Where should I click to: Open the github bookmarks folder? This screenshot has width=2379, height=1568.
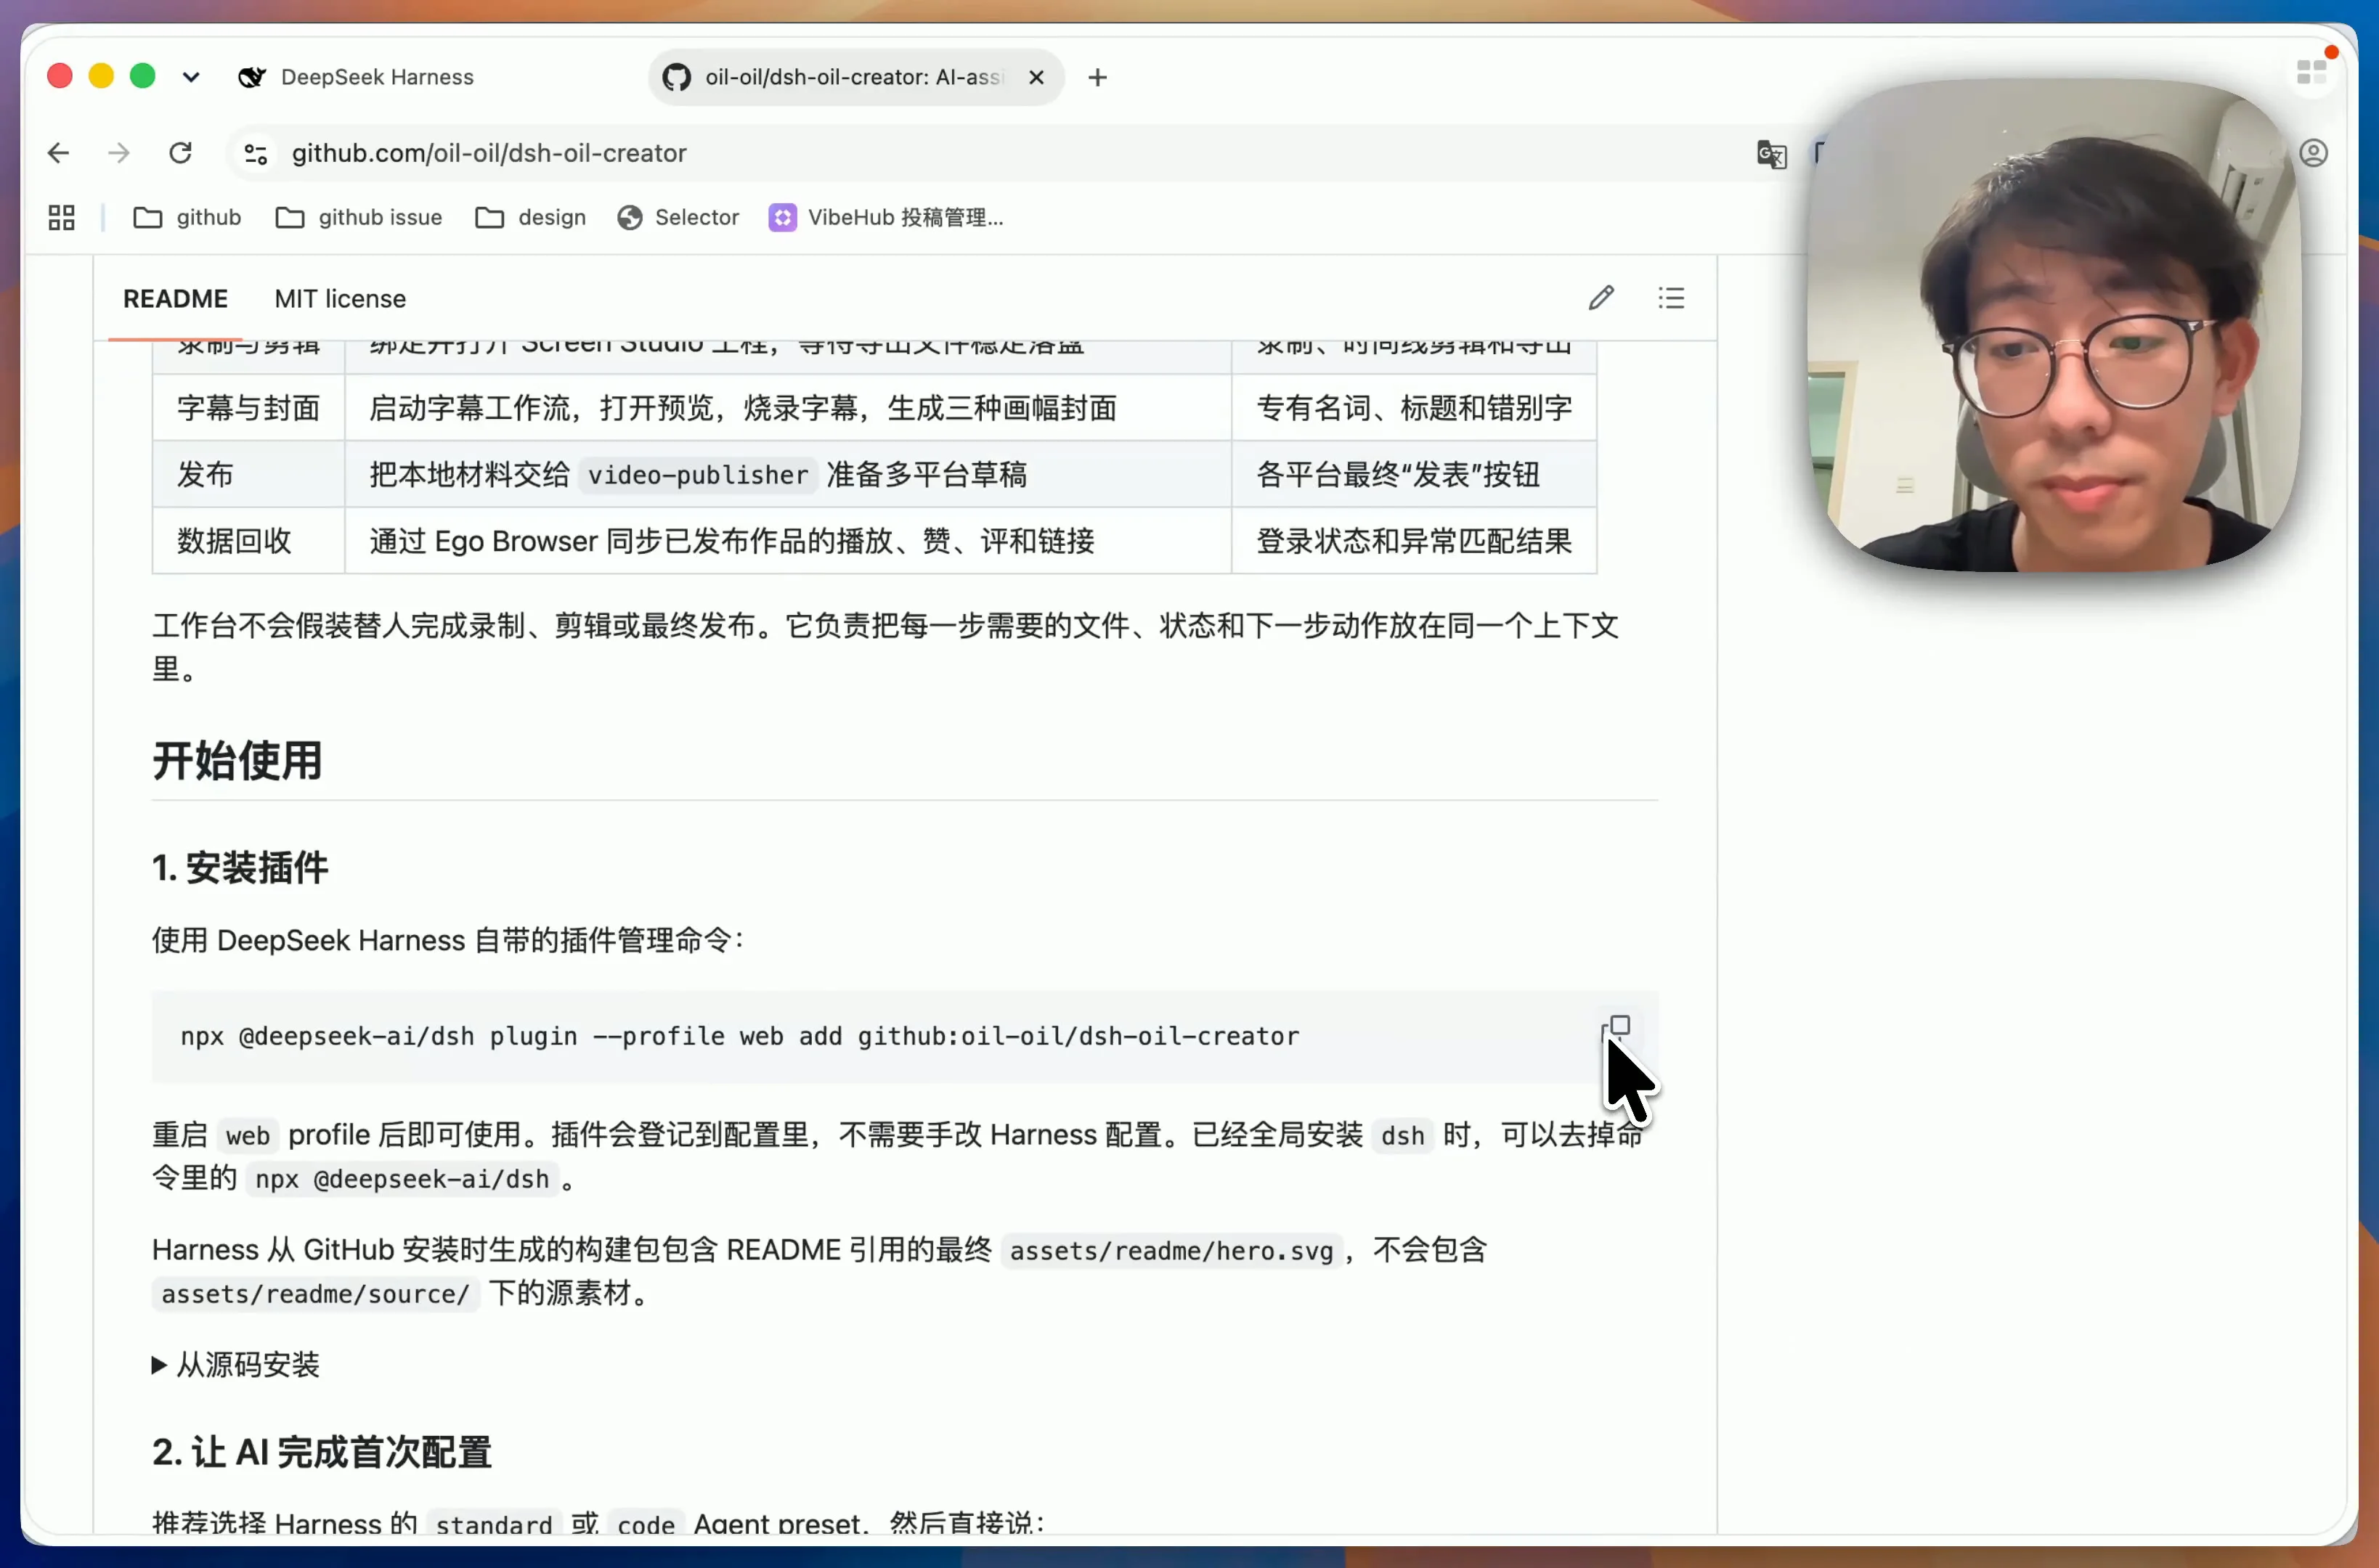coord(188,217)
